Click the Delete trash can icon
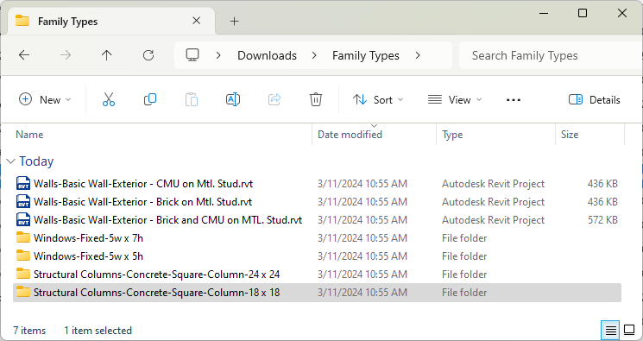 315,100
